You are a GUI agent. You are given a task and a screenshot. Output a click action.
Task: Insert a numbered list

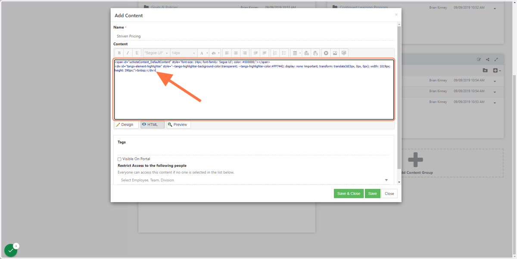coord(275,53)
